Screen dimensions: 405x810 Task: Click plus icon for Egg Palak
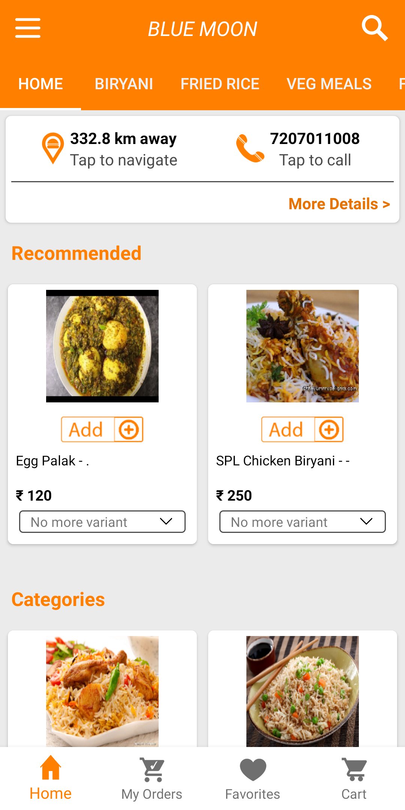129,429
